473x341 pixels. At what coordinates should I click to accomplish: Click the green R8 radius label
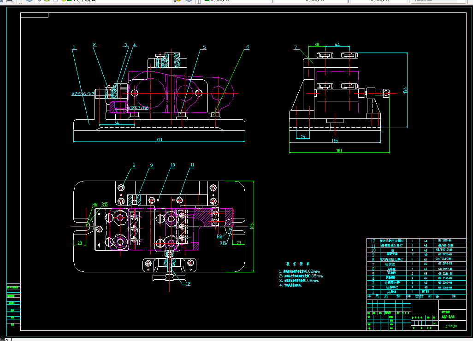[95, 205]
